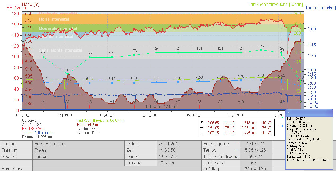Viewport: 336px width, 171px height.
Task: Click the uphill arrow icon in the gradient summary
Action: pyautogui.click(x=202, y=123)
